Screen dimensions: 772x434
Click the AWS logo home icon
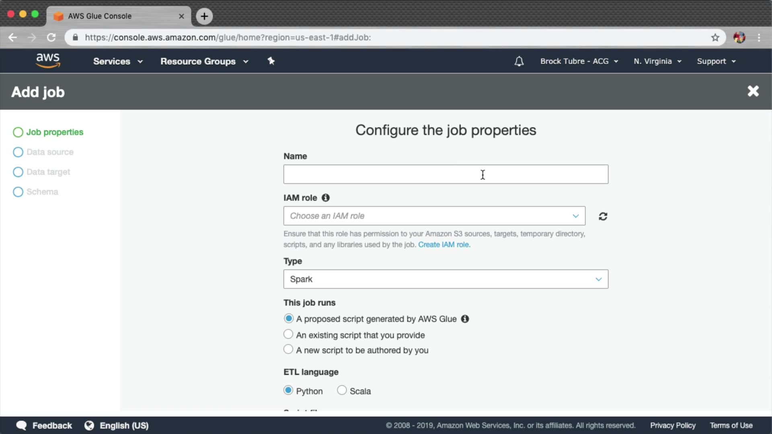coord(48,61)
